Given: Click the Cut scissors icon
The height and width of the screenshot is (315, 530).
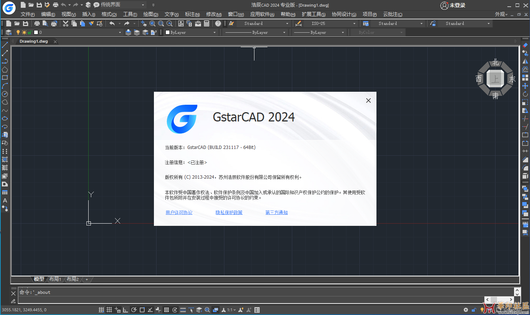Looking at the screenshot, I should (x=66, y=23).
